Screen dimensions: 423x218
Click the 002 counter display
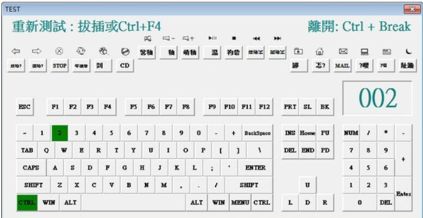tap(377, 98)
